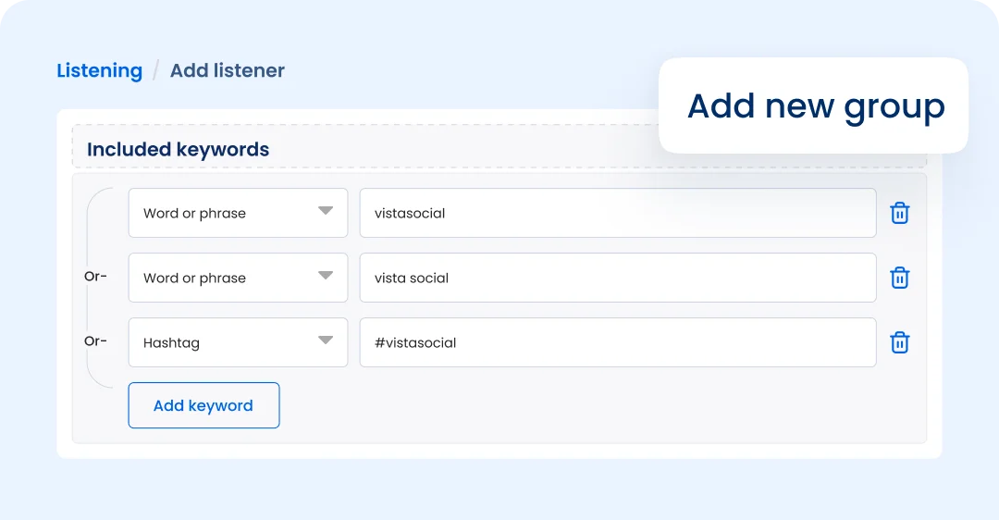Viewport: 999px width, 520px height.
Task: Remove the 'vista social' keyword with trash icon
Action: (899, 279)
